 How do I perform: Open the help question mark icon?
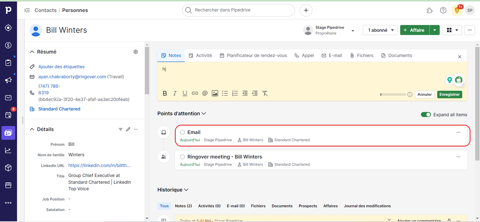(x=443, y=10)
